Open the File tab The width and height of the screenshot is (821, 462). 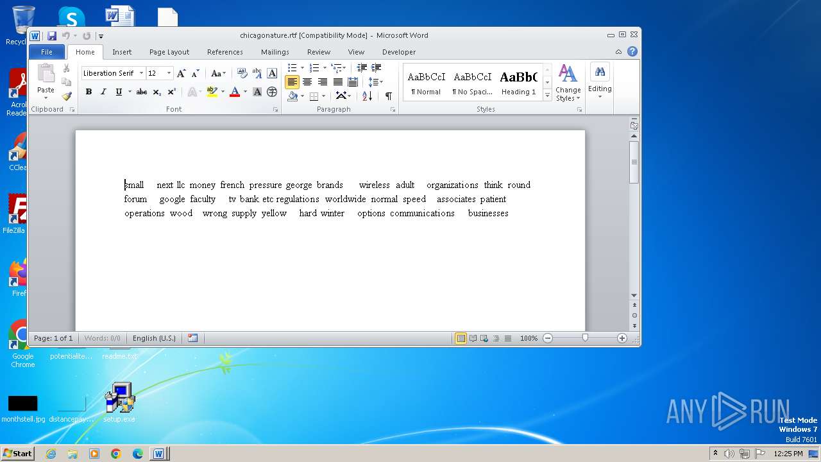pyautogui.click(x=47, y=52)
